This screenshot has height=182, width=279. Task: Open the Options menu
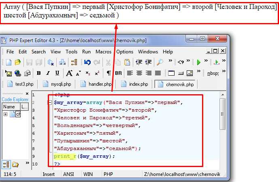pyautogui.click(x=125, y=52)
